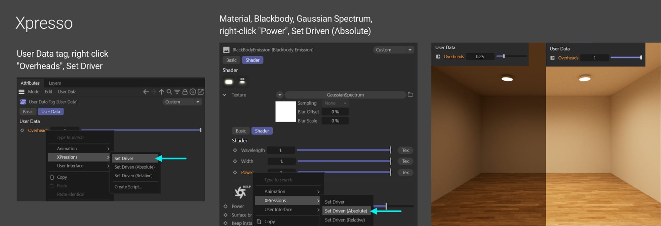This screenshot has width=661, height=226.
Task: Click the circular target icon in Attributes toolbar
Action: pyautogui.click(x=193, y=92)
